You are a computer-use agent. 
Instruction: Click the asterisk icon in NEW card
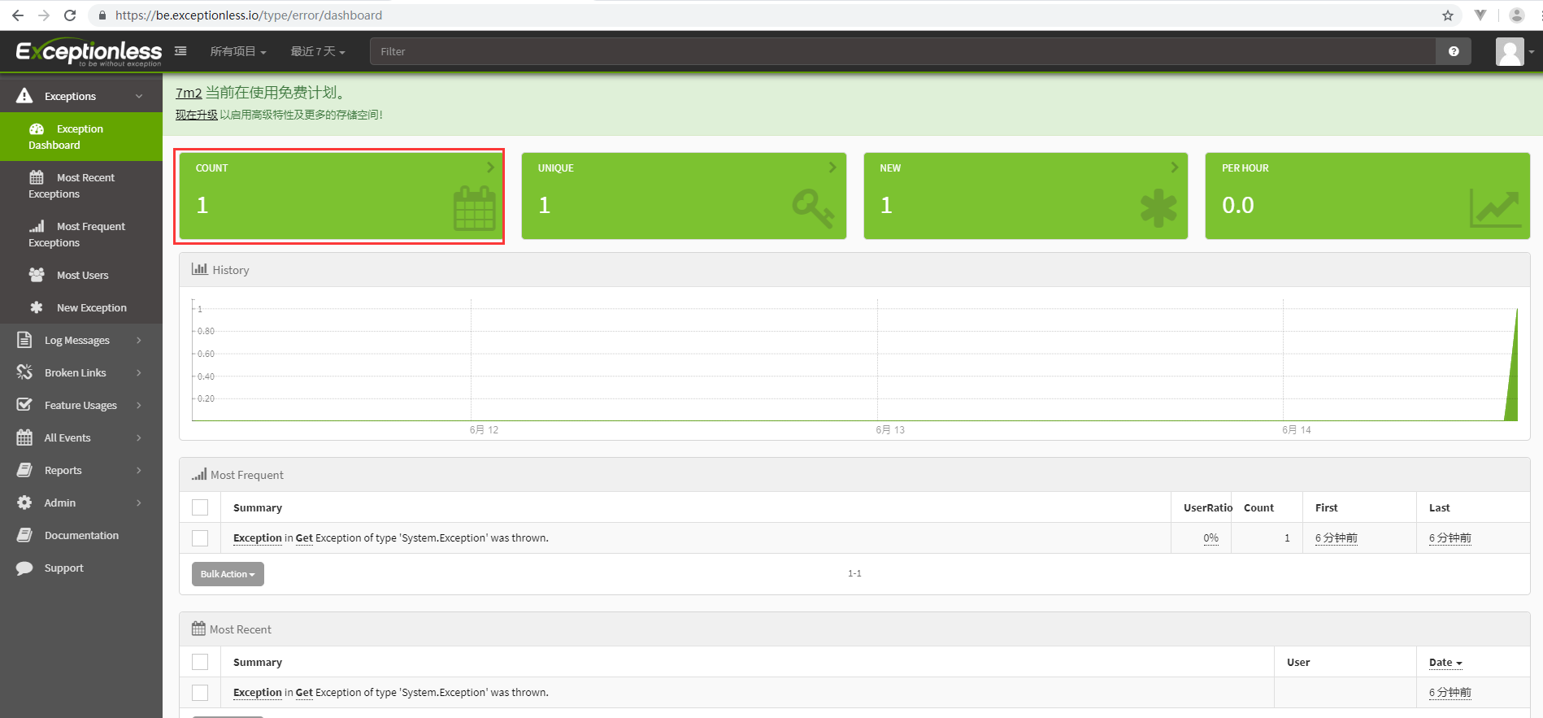[x=1158, y=208]
